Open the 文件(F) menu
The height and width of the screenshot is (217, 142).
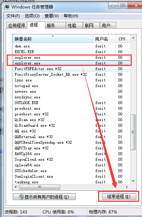tap(13, 16)
